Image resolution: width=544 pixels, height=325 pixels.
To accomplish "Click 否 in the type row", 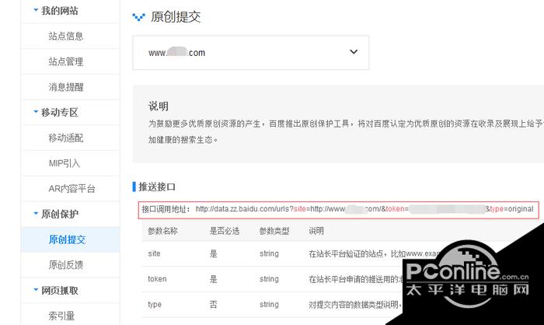I will pos(214,305).
